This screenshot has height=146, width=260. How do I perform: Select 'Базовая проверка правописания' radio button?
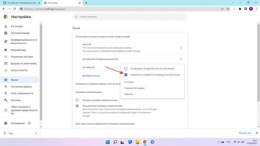[77, 100]
